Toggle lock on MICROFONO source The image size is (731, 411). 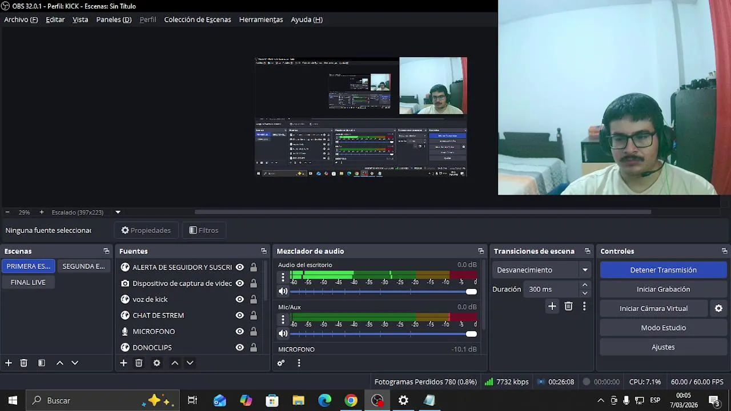pos(254,331)
